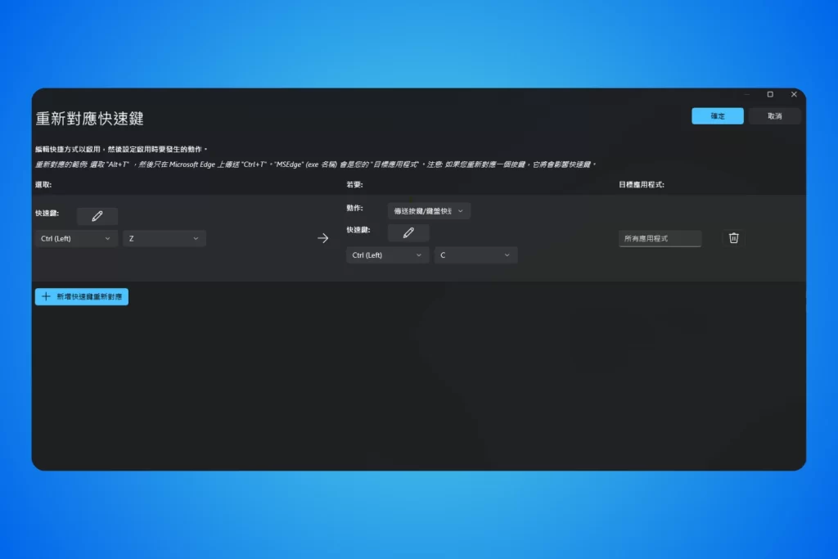Expand the C key dropdown

(x=475, y=255)
